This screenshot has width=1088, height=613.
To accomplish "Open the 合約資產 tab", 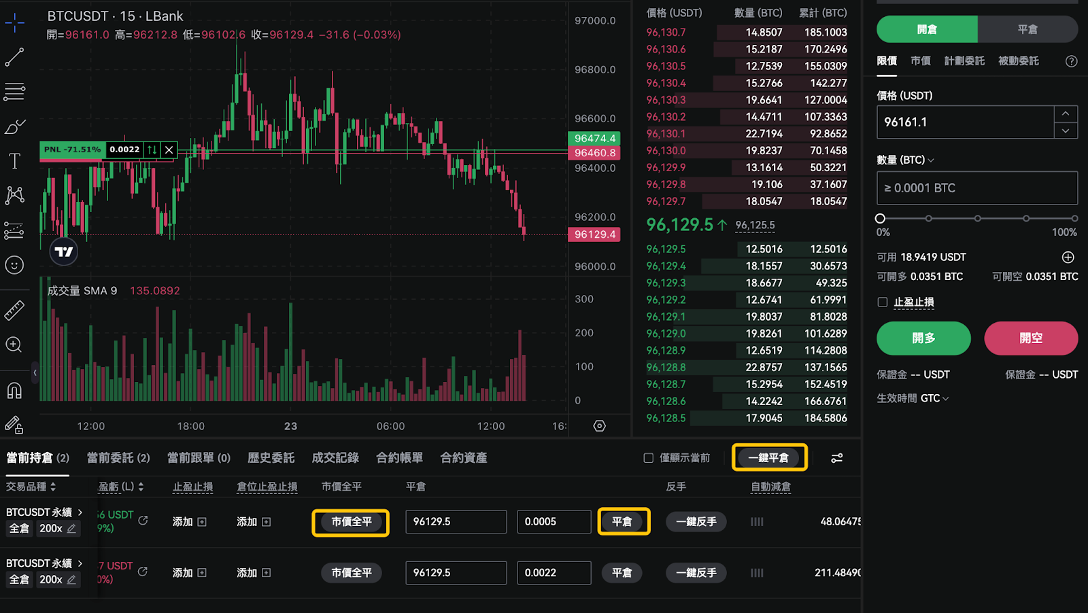I will pos(464,458).
